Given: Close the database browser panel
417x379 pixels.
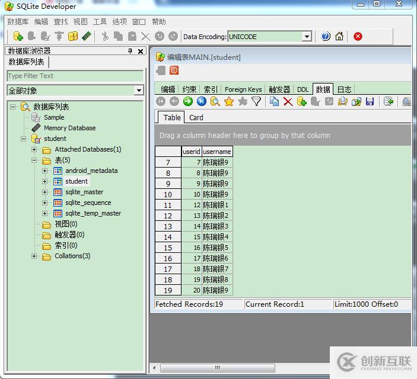Looking at the screenshot, I should (x=141, y=52).
